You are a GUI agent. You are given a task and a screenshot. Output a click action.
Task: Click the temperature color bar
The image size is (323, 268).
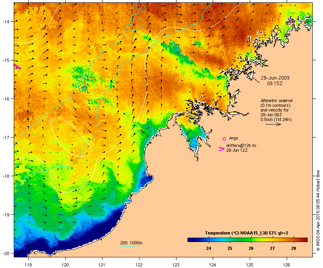(247, 240)
